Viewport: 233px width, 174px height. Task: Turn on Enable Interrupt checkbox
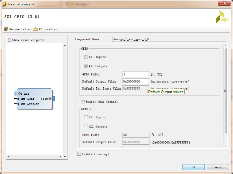[x=79, y=154]
